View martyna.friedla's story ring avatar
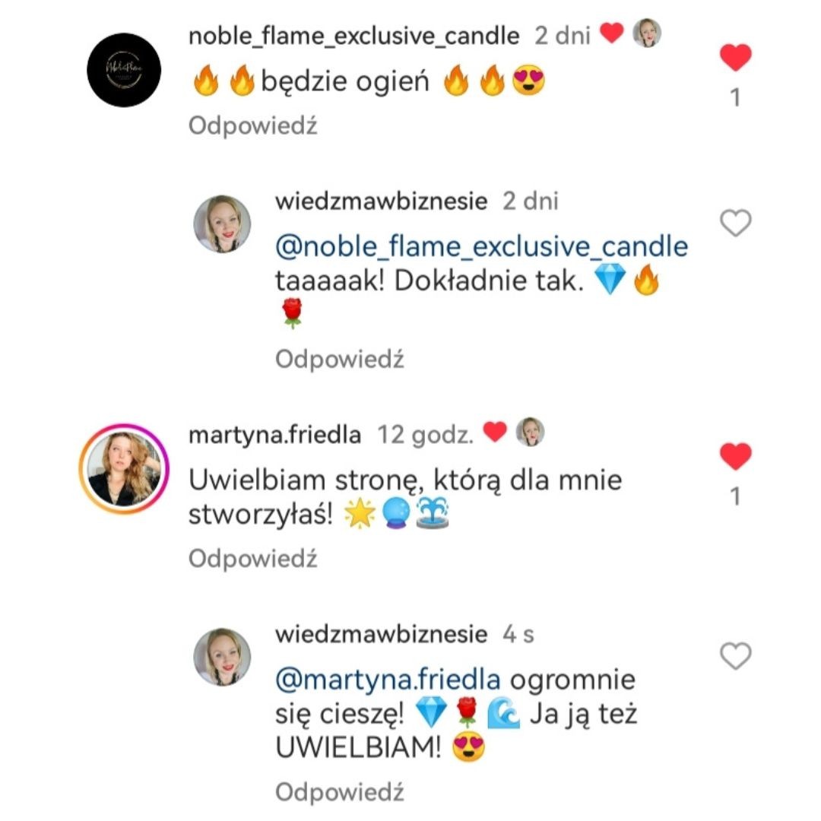The image size is (821, 821). point(124,468)
